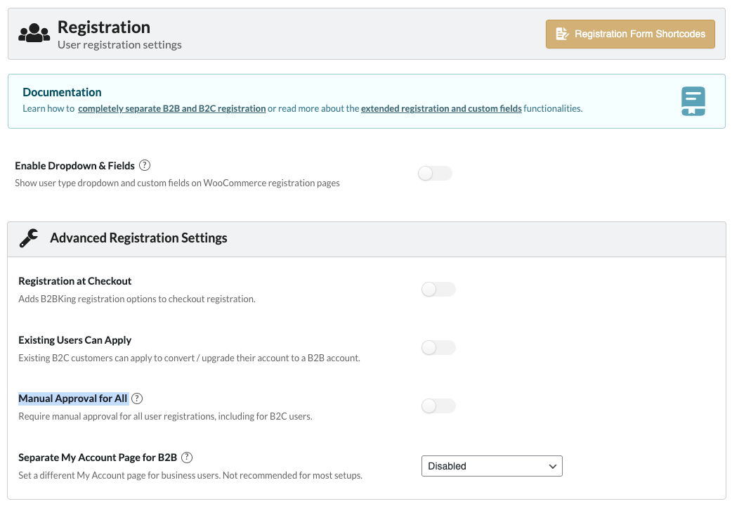Click the Registration at Checkout label

pos(75,281)
